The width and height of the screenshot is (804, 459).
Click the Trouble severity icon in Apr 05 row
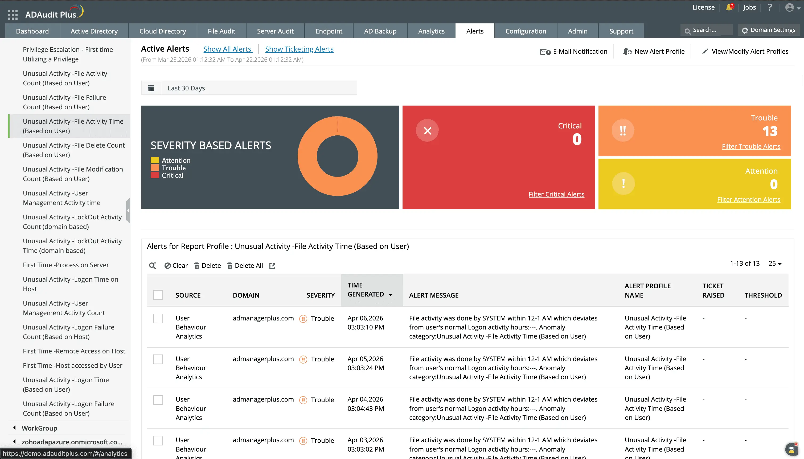(x=303, y=359)
